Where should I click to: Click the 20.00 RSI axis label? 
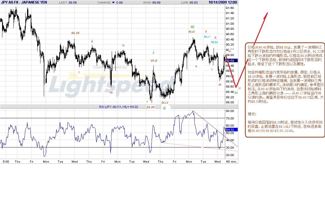click(230, 155)
